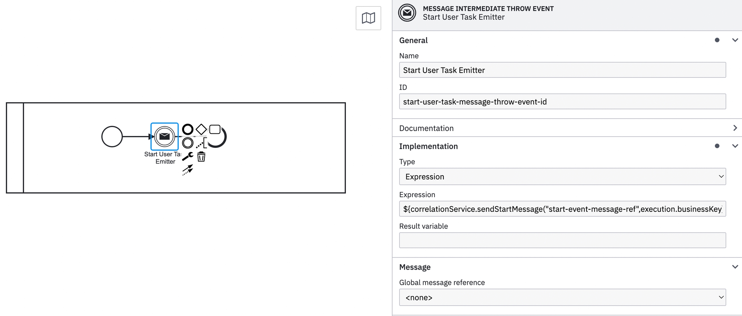
Task: Open the implementation Type dropdown
Action: coord(562,176)
